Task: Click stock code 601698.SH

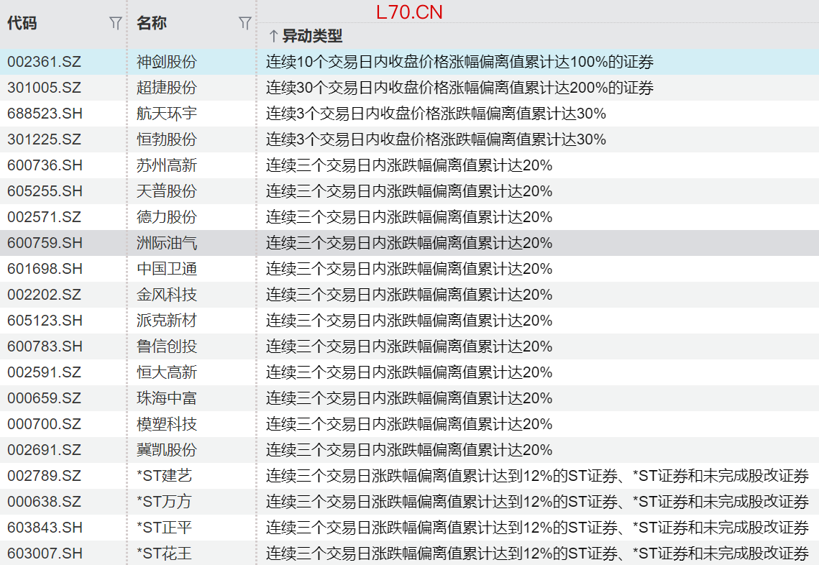Action: (45, 269)
